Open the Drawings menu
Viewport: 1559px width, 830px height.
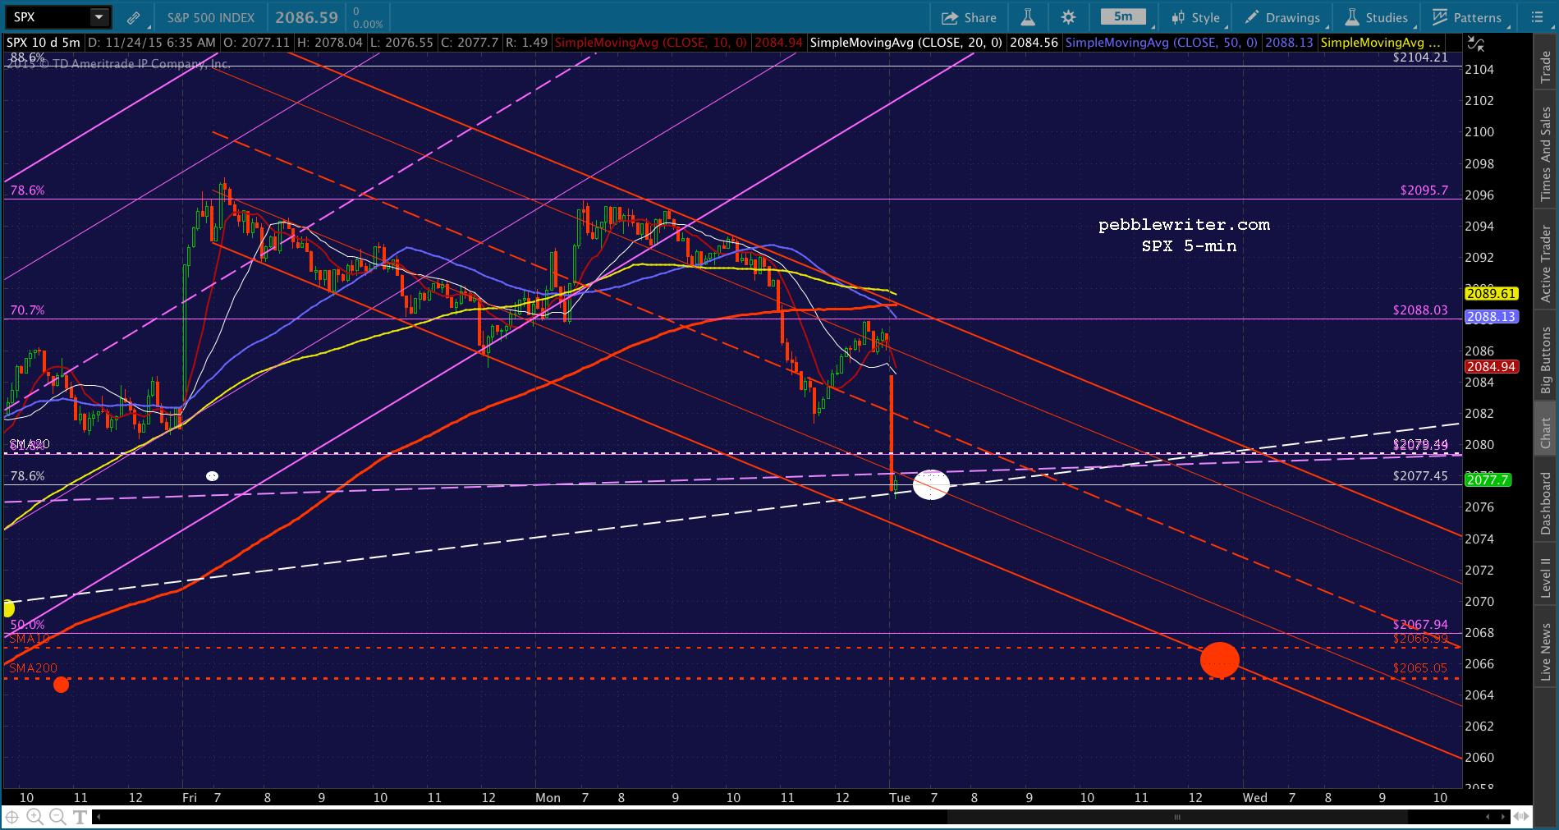click(1282, 17)
